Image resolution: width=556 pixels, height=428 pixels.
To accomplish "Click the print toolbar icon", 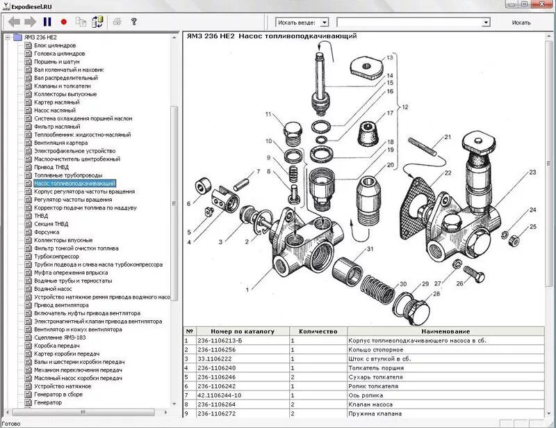I will 117,22.
